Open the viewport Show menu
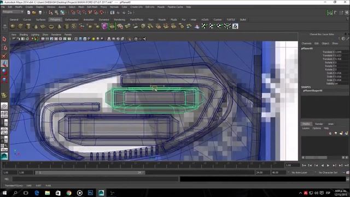350x197 pixels. (x=45, y=34)
